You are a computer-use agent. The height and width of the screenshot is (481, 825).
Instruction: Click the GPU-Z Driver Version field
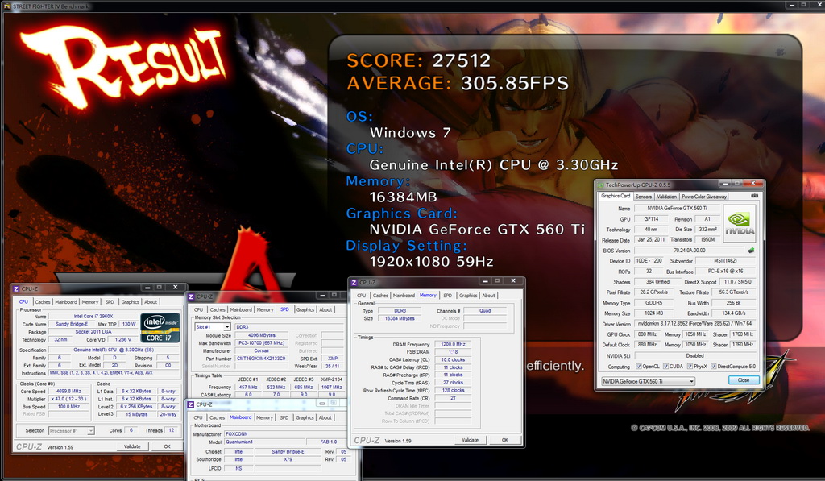tap(694, 324)
